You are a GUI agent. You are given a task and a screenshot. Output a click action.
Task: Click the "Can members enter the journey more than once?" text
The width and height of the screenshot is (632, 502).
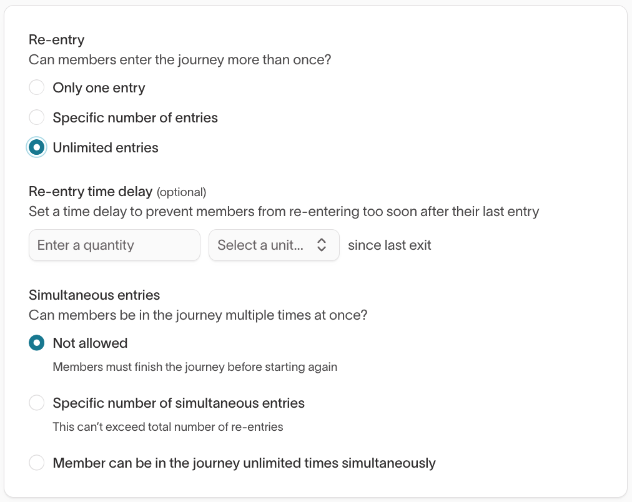pyautogui.click(x=179, y=59)
